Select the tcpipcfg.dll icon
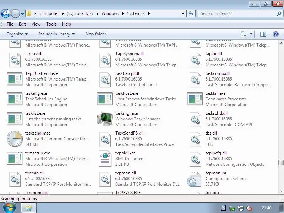The image size is (284, 213). coord(195,159)
